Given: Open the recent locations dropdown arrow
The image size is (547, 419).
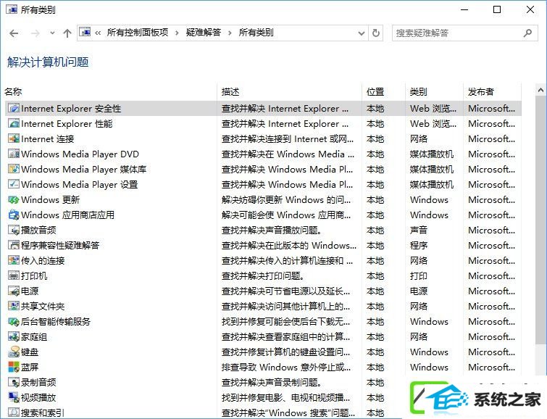Looking at the screenshot, I should click(x=52, y=33).
